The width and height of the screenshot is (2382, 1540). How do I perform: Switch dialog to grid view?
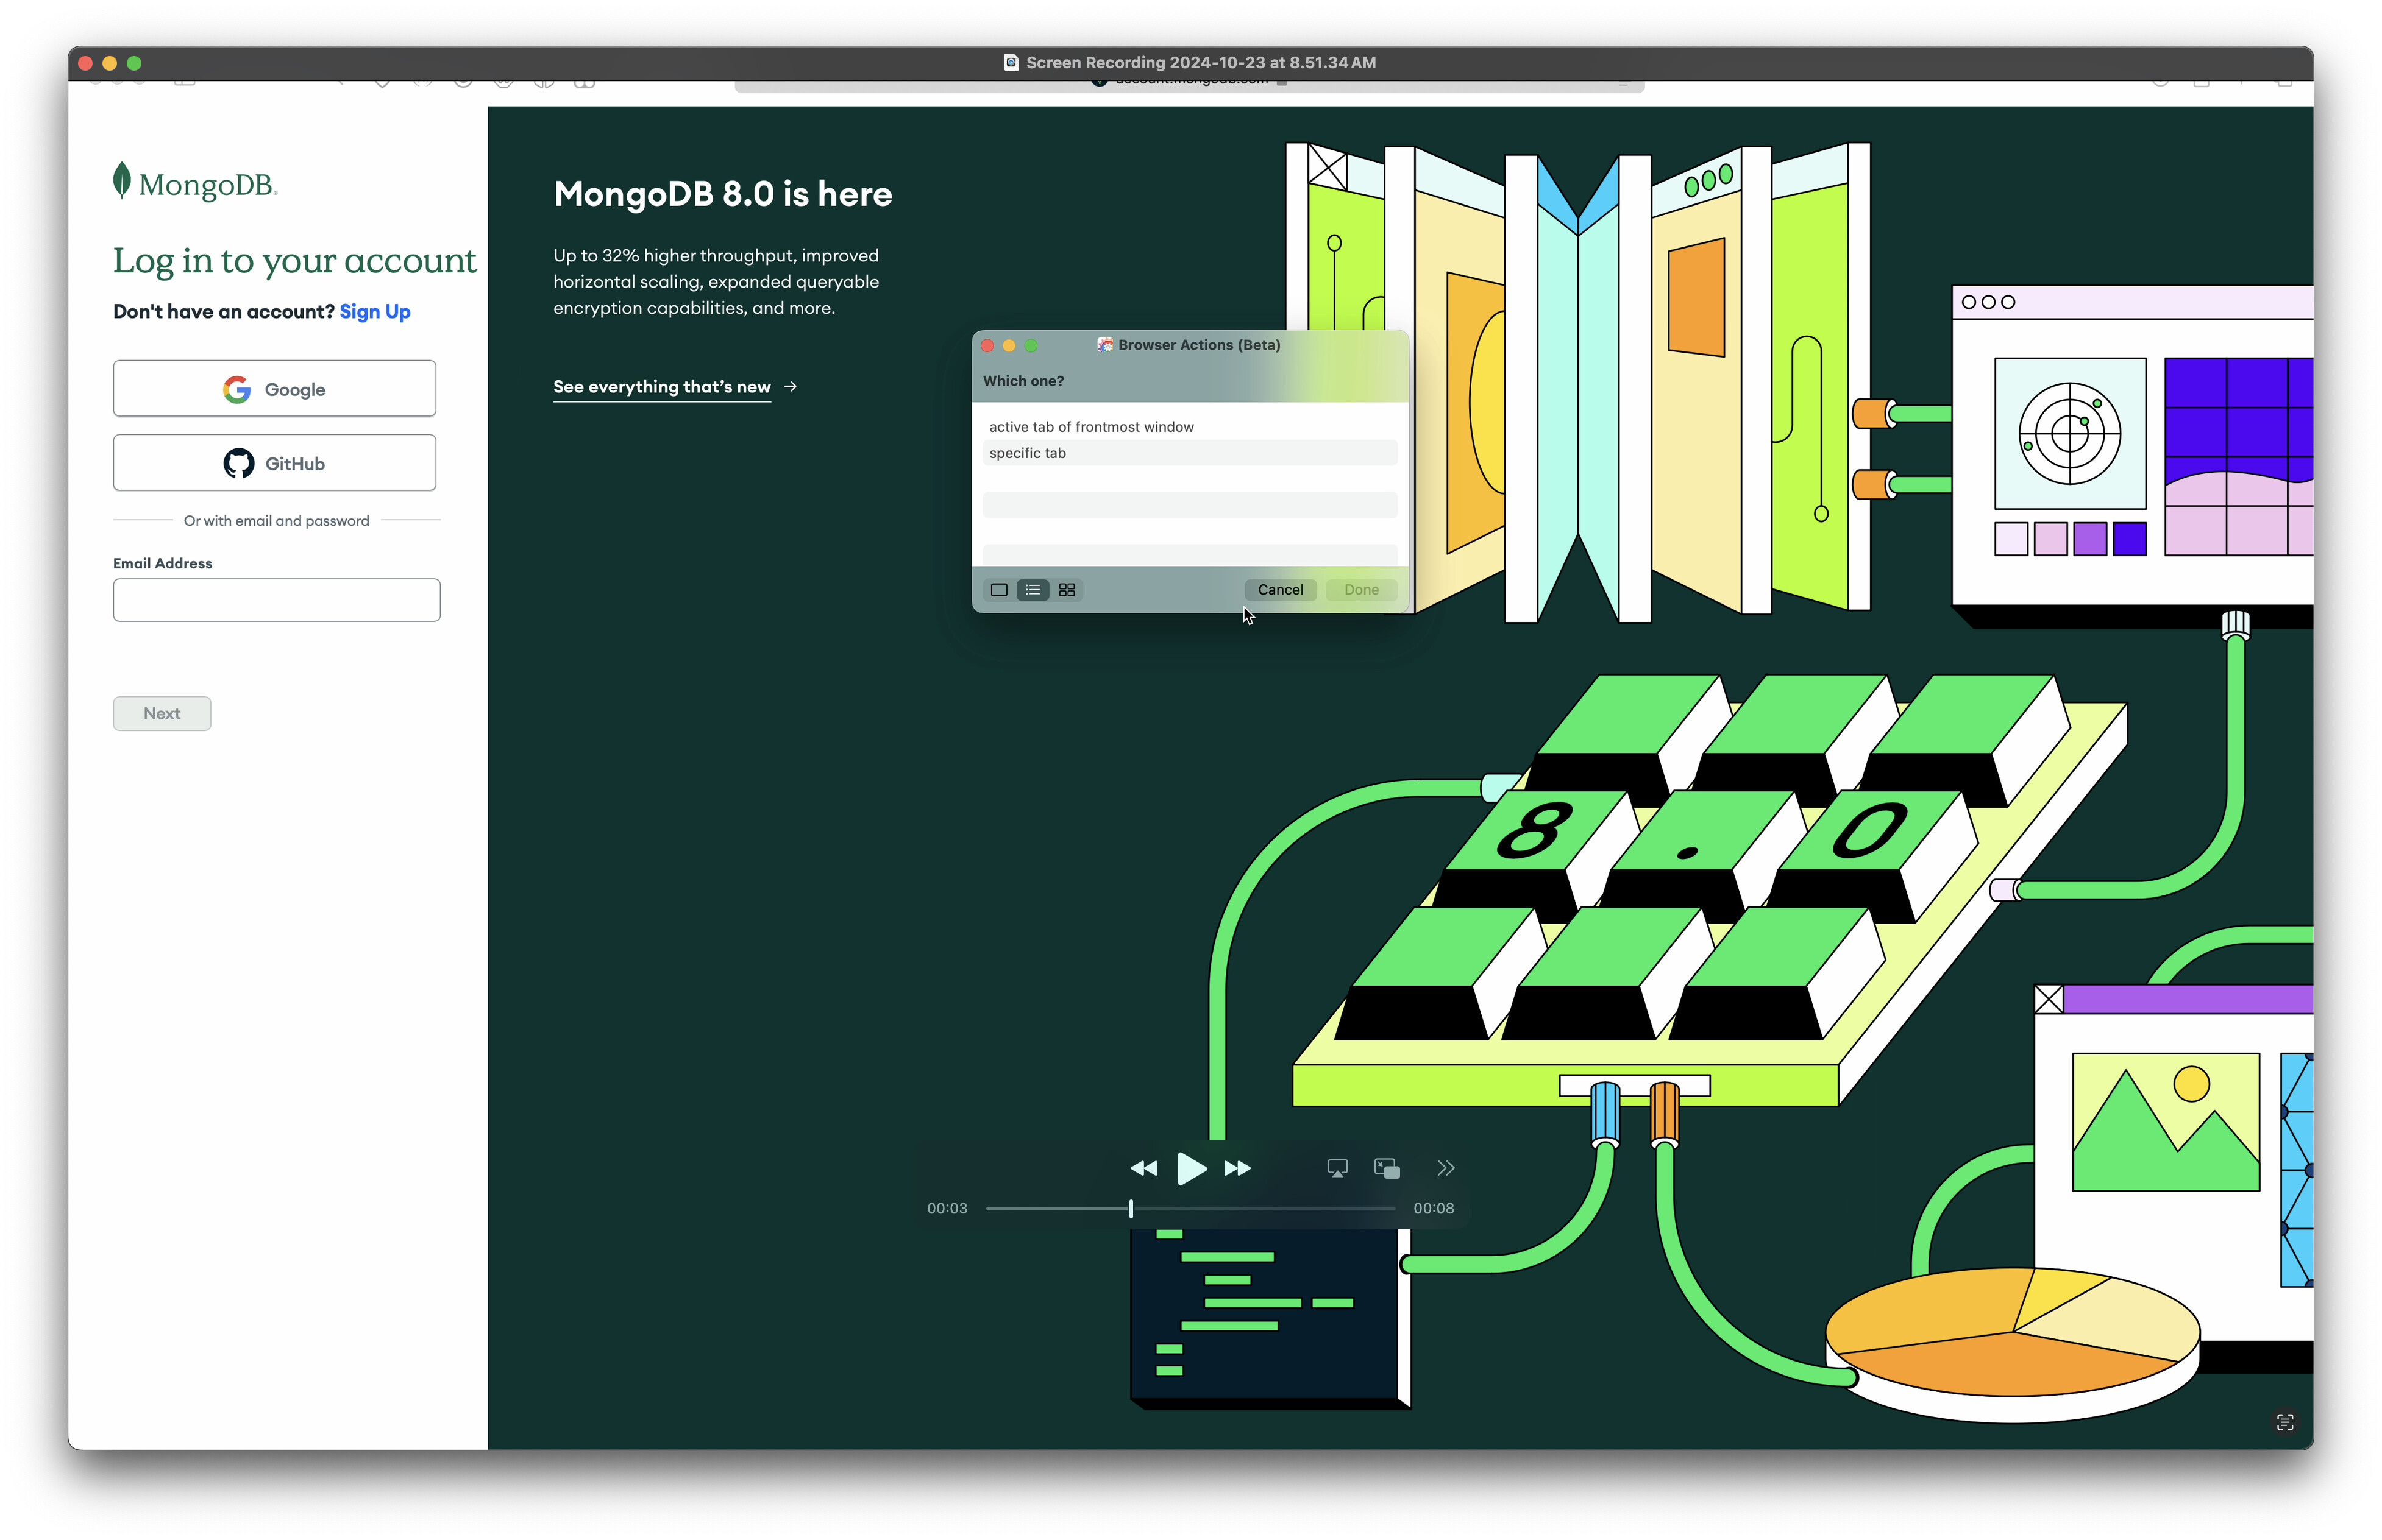point(1067,590)
